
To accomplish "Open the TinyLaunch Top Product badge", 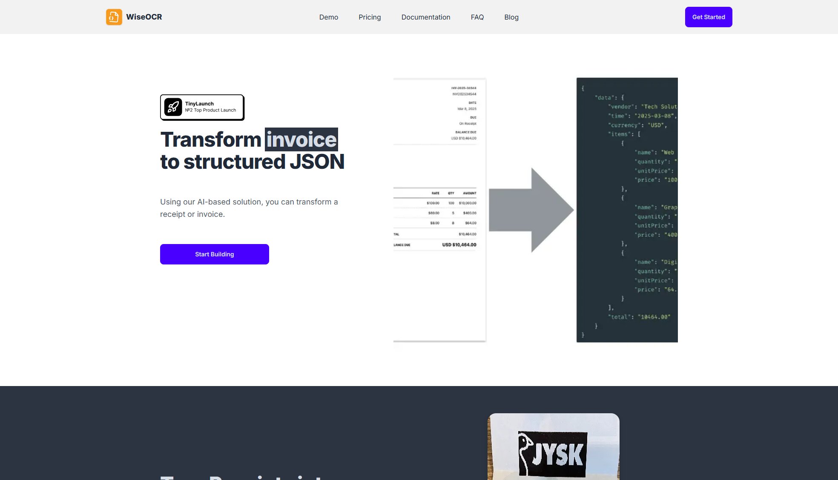I will pyautogui.click(x=210, y=107).
